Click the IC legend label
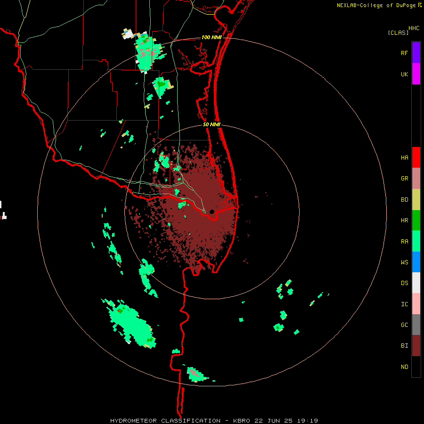 tap(404, 304)
